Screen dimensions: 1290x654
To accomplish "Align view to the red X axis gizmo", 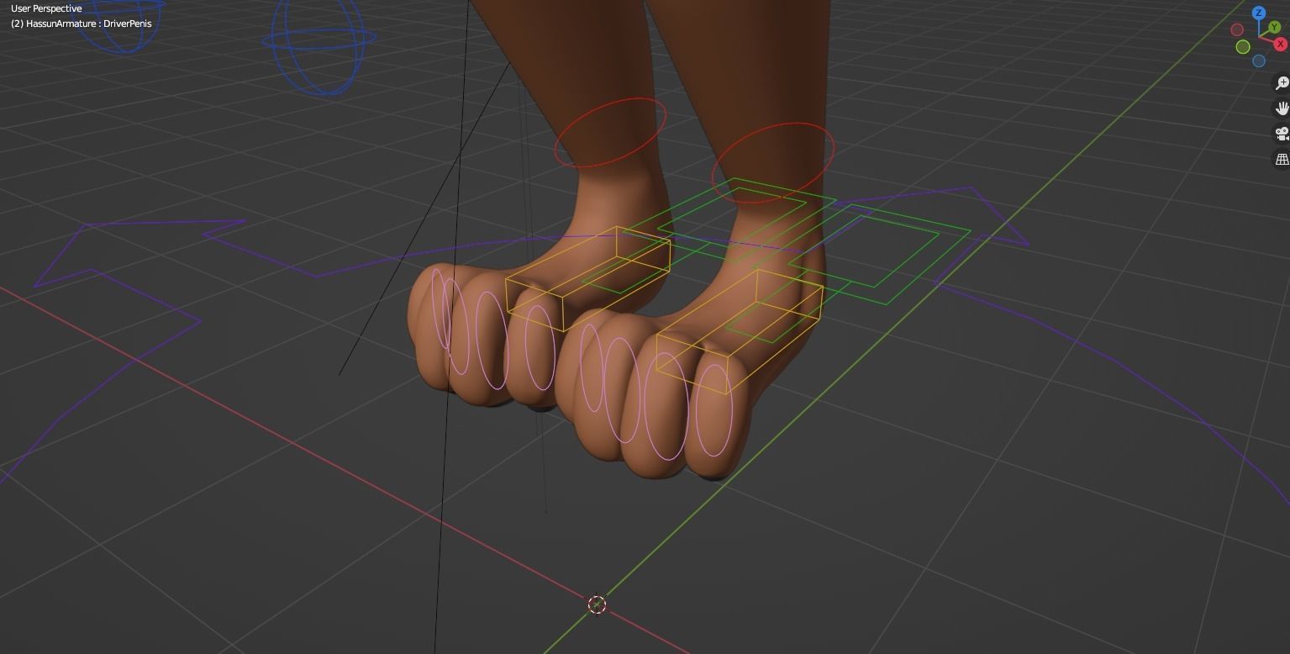I will [1281, 44].
